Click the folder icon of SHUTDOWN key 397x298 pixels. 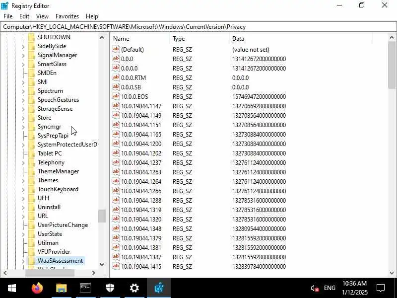[x=31, y=37]
